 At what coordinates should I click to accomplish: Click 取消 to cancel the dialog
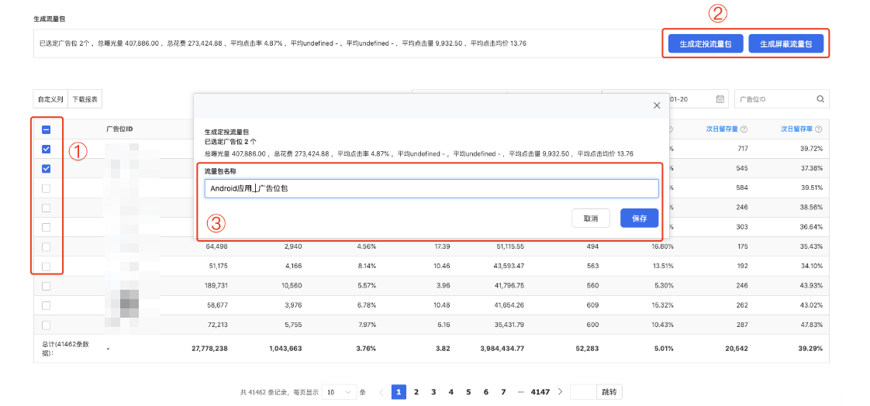click(591, 218)
